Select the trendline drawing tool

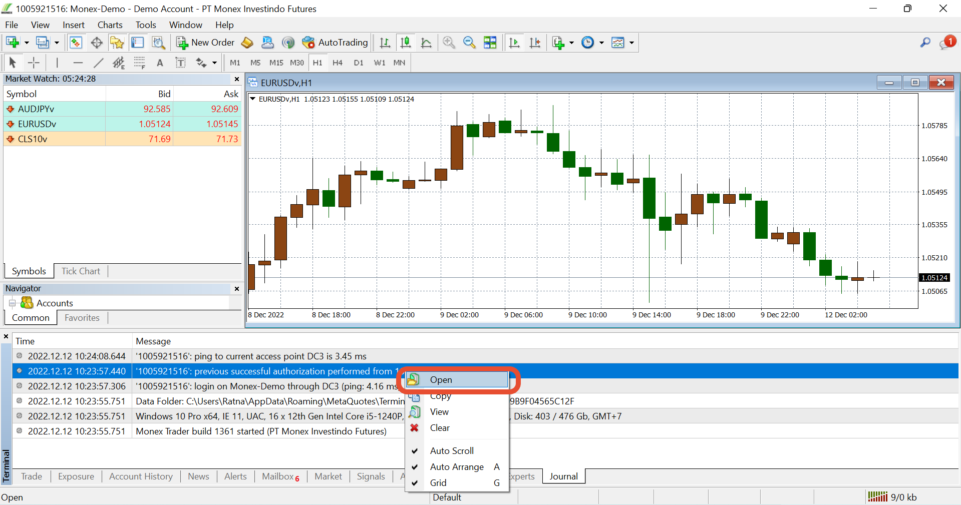click(x=98, y=63)
